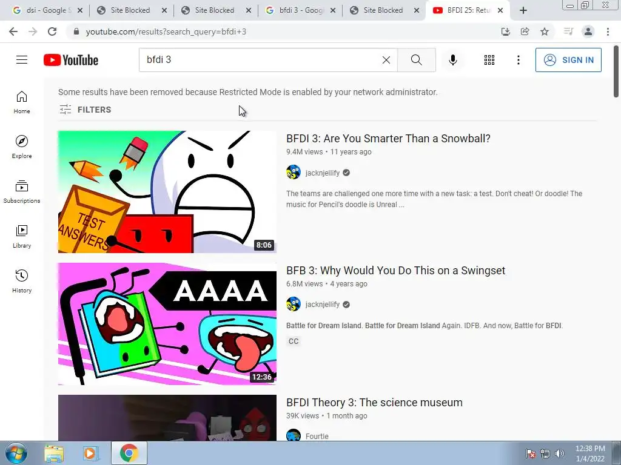Screen dimensions: 621x465
Task: Click the address bar lock icon
Action: 76,31
